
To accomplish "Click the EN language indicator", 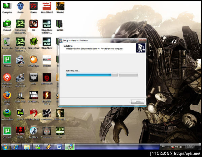I will [163, 147].
